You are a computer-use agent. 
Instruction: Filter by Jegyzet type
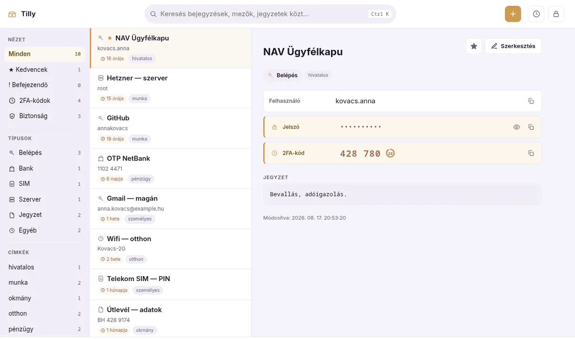pyautogui.click(x=45, y=215)
